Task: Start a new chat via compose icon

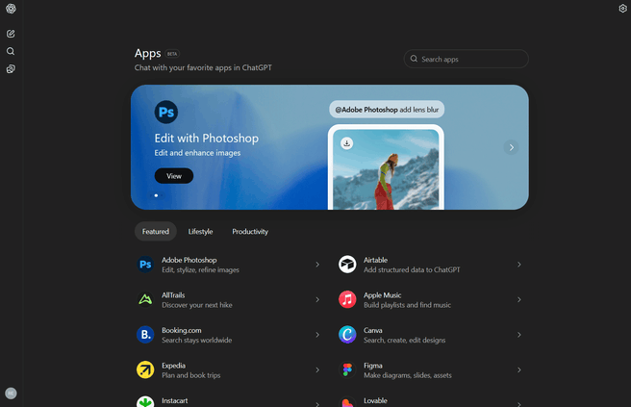Action: [x=11, y=34]
